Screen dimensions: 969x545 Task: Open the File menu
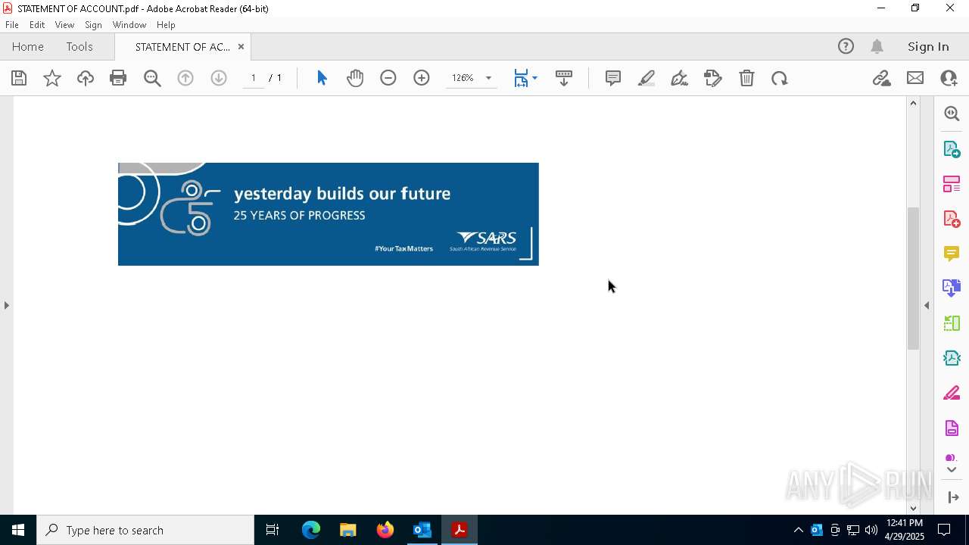tap(12, 25)
